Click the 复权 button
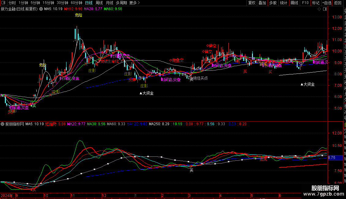Screen dimensions: 346x199 coord(252,3)
